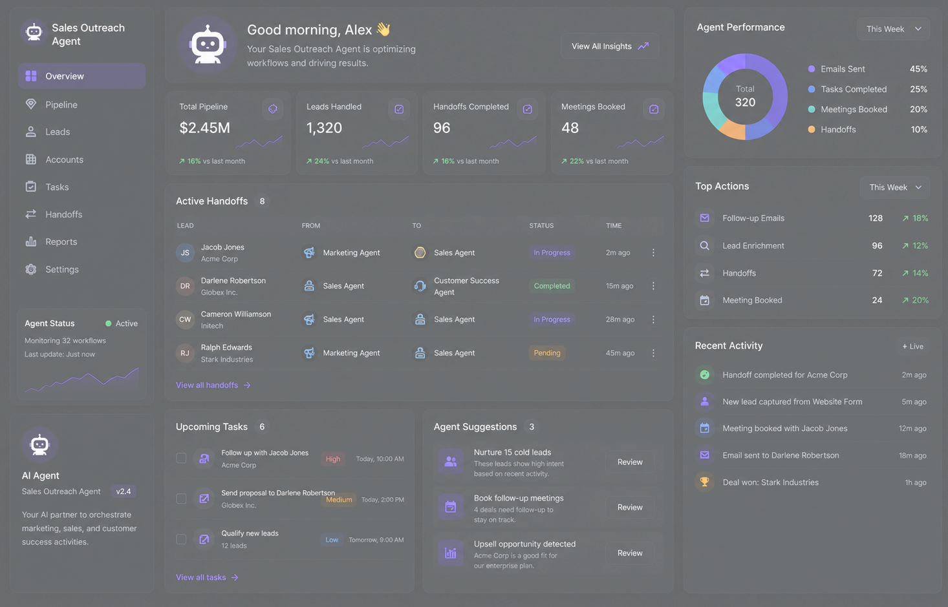948x607 pixels.
Task: Click the Reports bar chart icon in sidebar
Action: [x=31, y=242]
